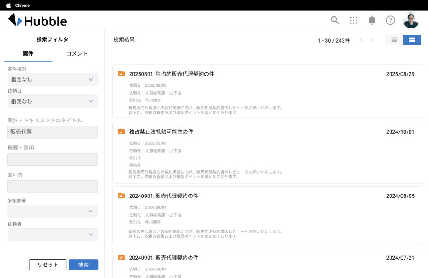Expand the 依頼日 dropdown
Viewport: 428px width, 278px height.
pos(53,101)
